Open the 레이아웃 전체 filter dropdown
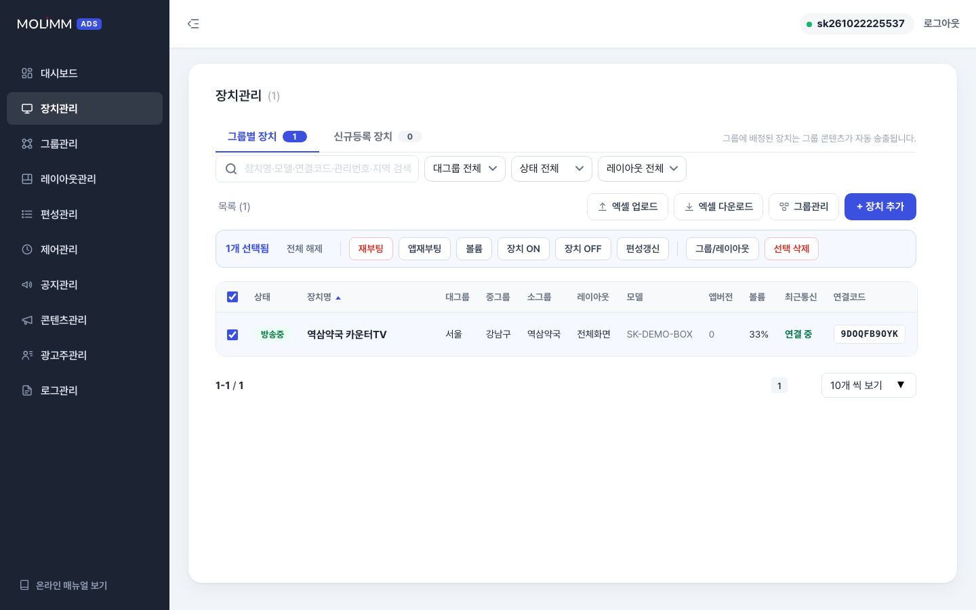976x610 pixels. pyautogui.click(x=642, y=169)
